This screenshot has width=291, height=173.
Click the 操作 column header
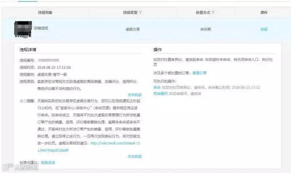coord(264,12)
